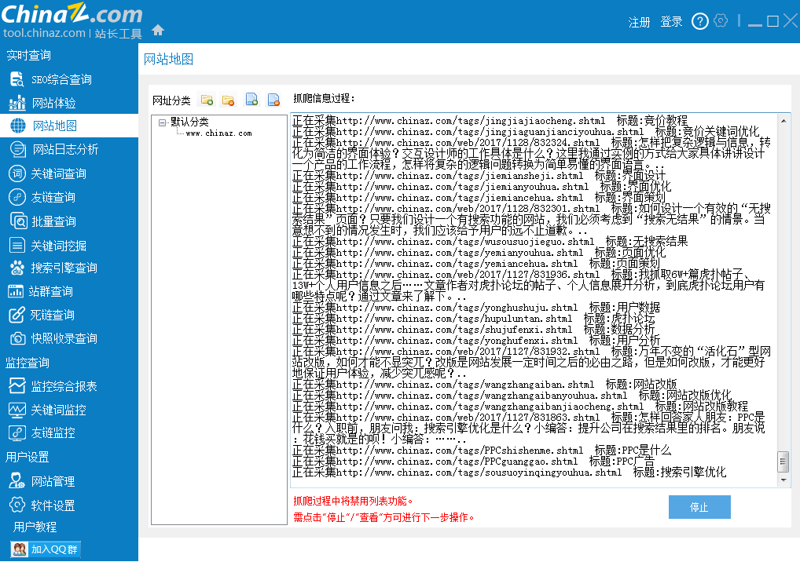
Task: Open the 站群查询 tool
Action: pos(41,291)
